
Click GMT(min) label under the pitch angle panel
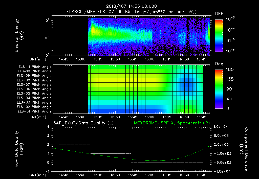pyautogui.click(x=38, y=117)
